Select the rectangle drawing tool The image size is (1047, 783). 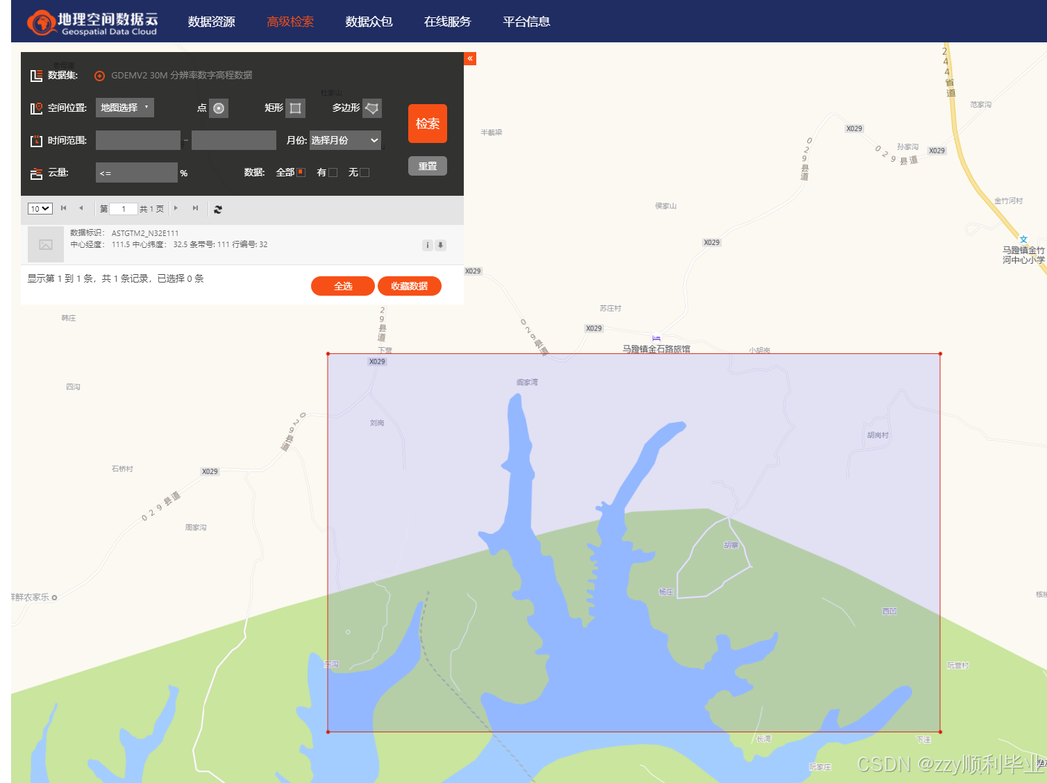point(295,108)
